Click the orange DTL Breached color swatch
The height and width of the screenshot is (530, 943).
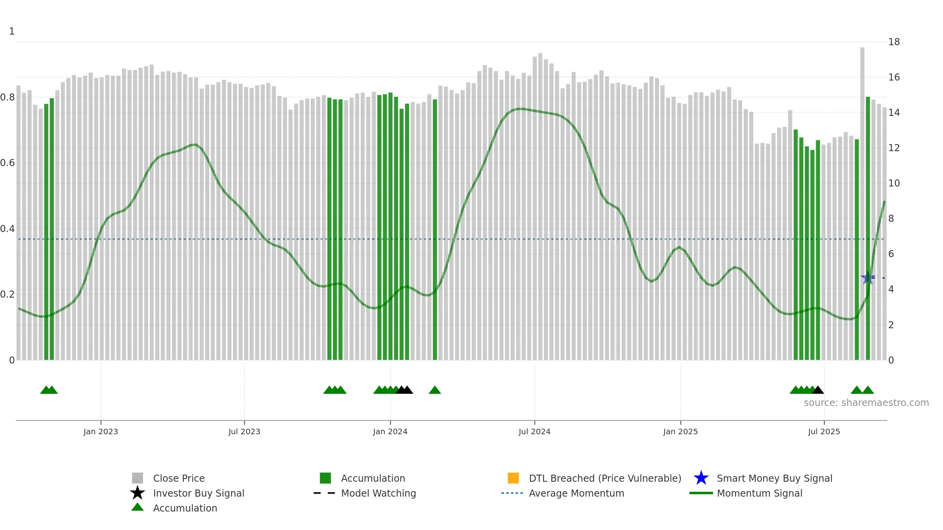(513, 478)
